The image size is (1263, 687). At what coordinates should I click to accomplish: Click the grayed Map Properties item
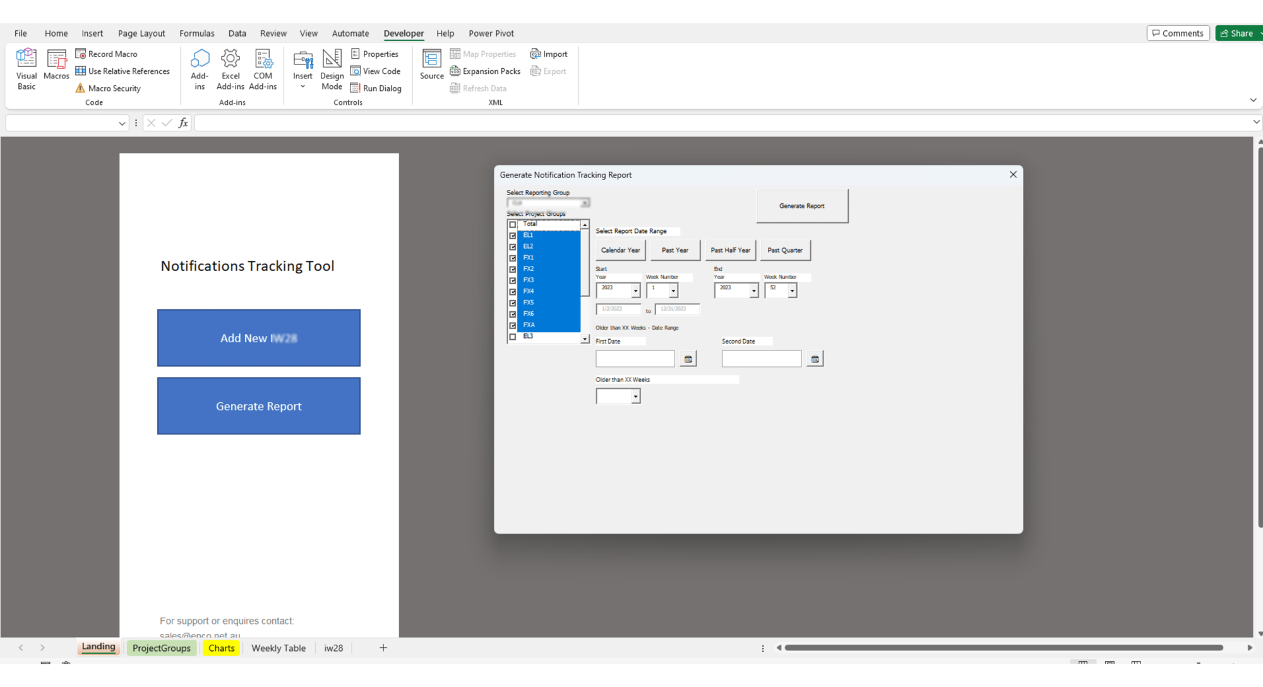click(x=483, y=54)
